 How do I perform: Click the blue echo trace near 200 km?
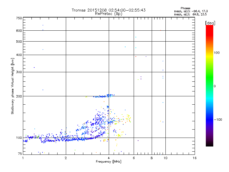[x=104, y=96]
